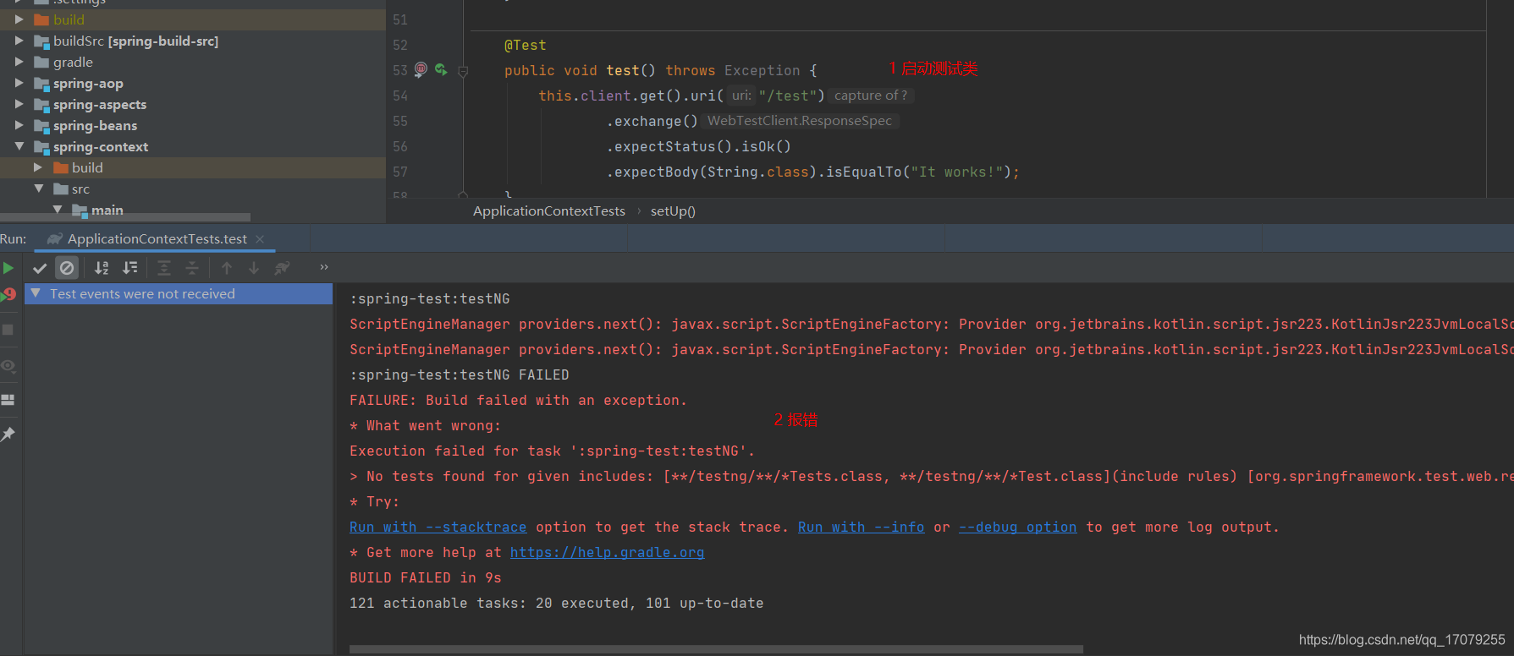
Task: Sort tests alphabetically
Action: [102, 268]
